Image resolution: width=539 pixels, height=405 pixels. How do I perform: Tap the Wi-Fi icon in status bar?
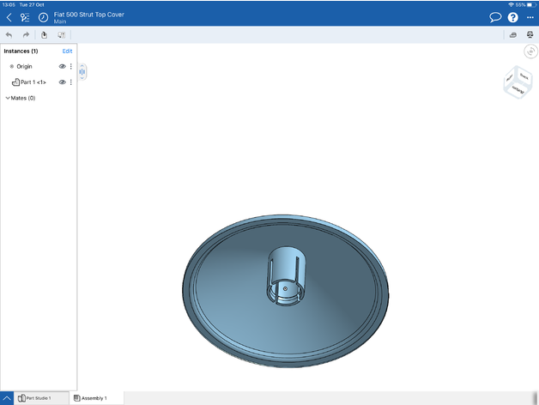(511, 5)
